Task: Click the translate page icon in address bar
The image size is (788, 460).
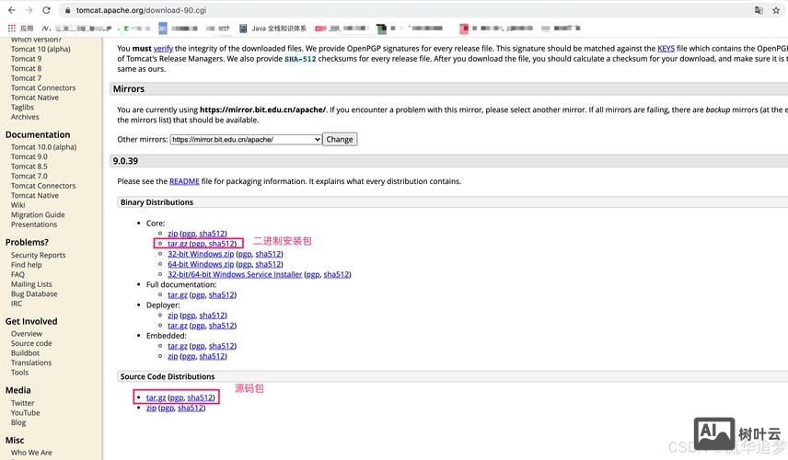Action: coord(759,10)
